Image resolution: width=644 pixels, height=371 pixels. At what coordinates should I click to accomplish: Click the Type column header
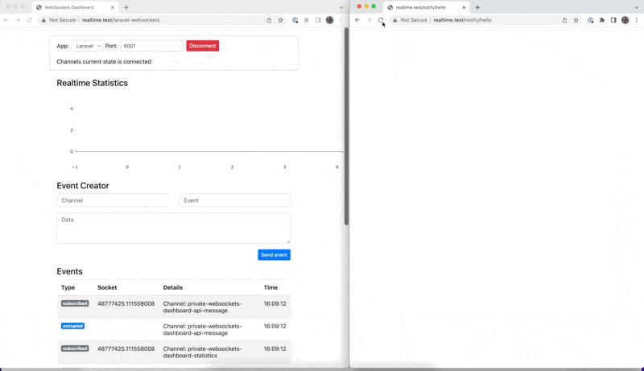pos(68,287)
